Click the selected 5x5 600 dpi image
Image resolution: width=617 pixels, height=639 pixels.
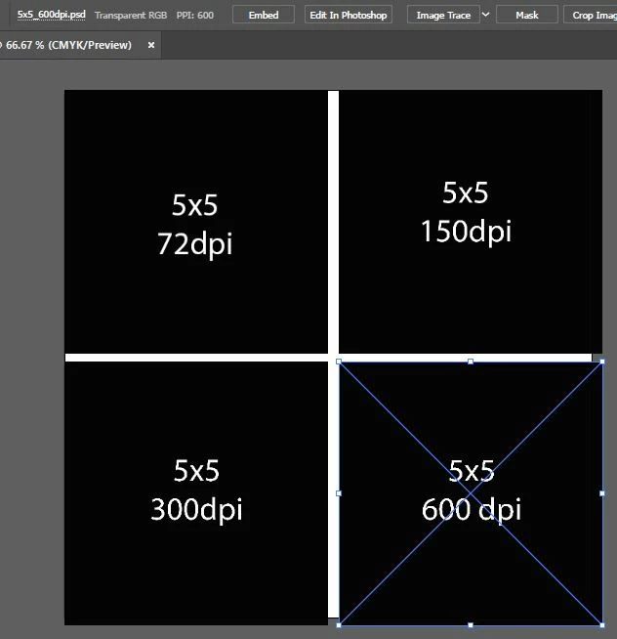click(471, 493)
